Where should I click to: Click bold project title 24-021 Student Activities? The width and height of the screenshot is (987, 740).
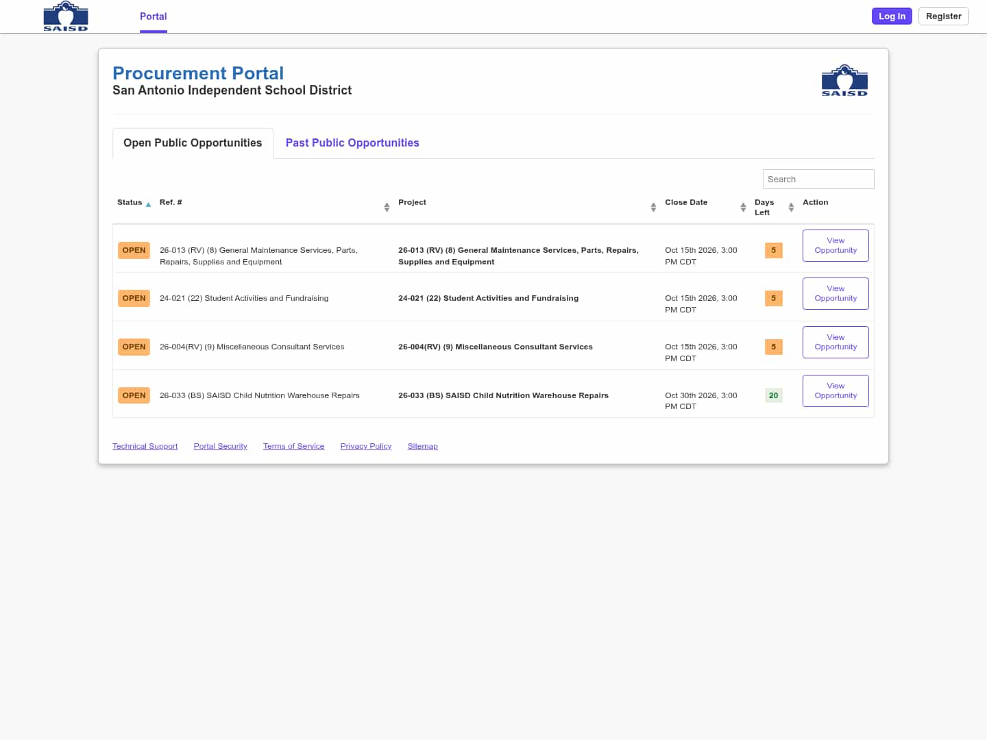(x=488, y=298)
